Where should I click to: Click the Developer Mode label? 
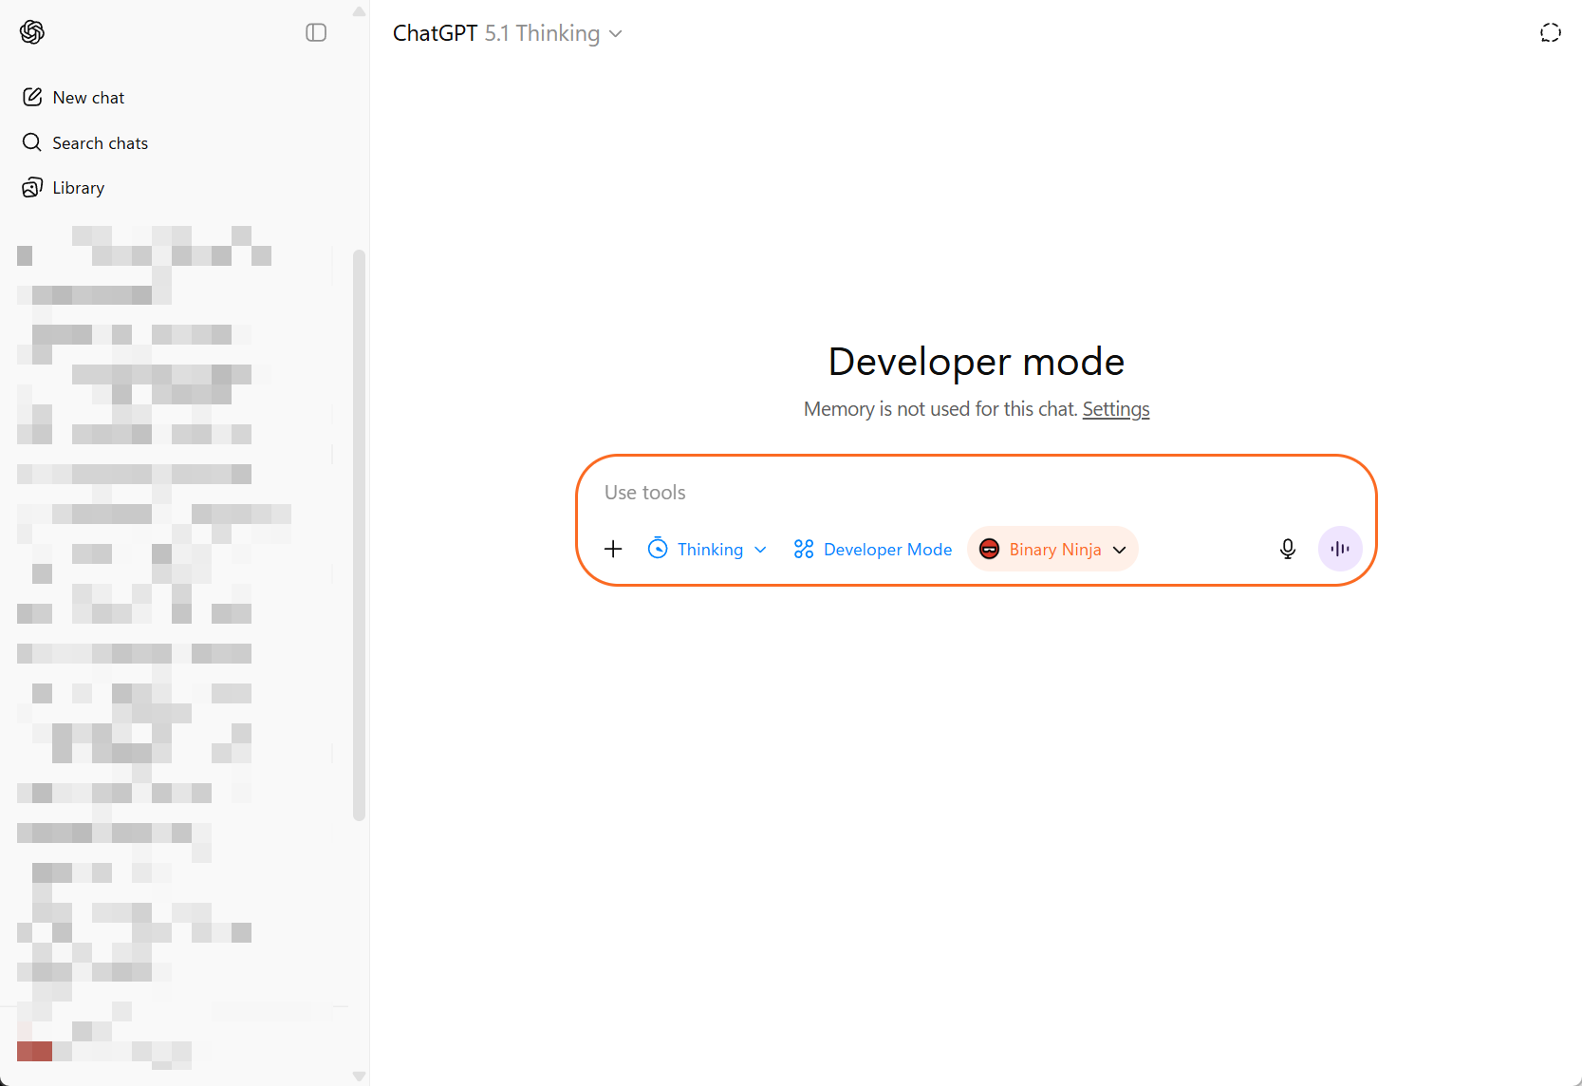click(887, 549)
